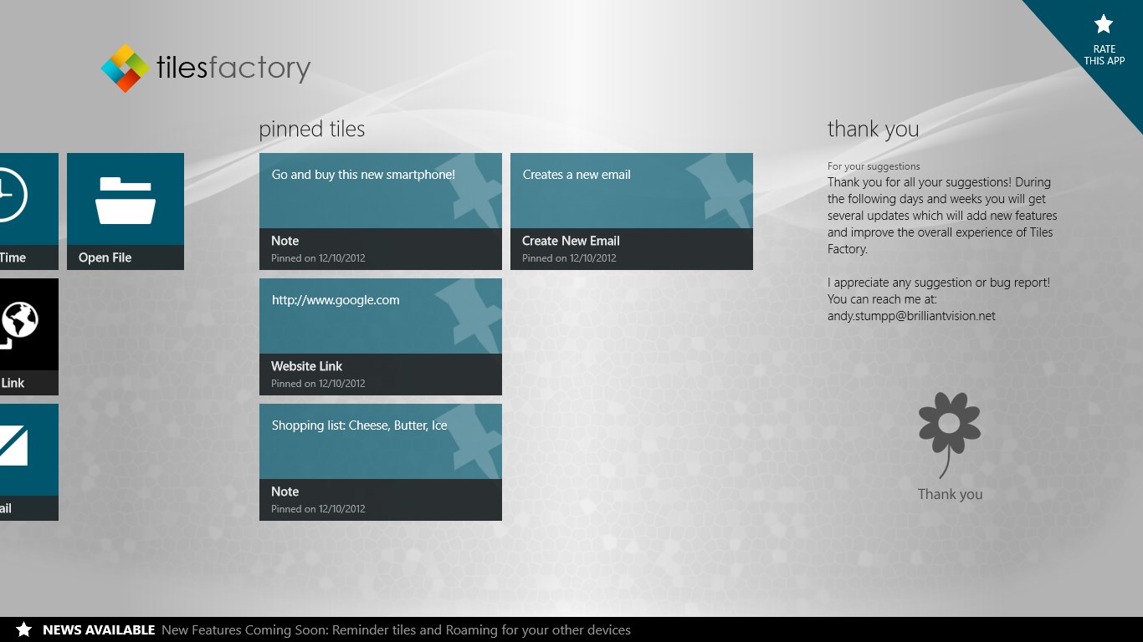Read the New Features Coming Soon news text
The width and height of the screenshot is (1143, 642).
point(396,629)
